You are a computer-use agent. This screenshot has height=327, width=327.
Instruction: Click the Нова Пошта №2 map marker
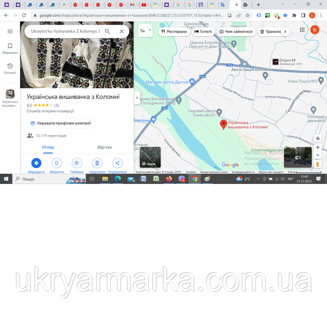321,81
